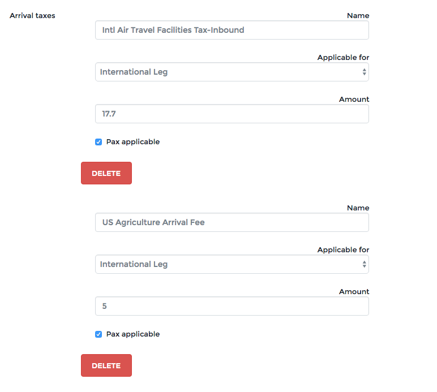Click the Intl Air Travel Facilities Tax-Inbound name field
The height and width of the screenshot is (392, 437).
coord(232,30)
